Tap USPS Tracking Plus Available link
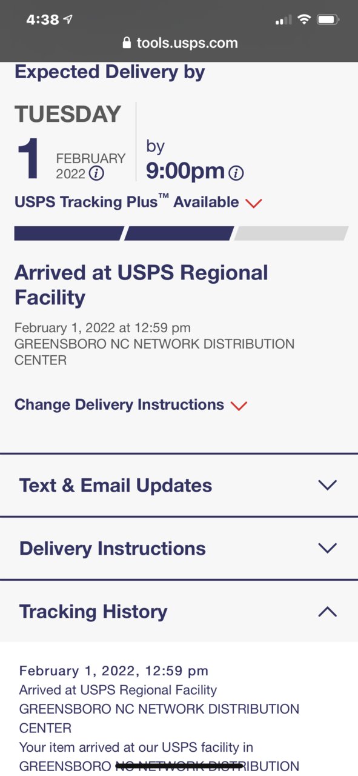The image size is (358, 776). [127, 202]
